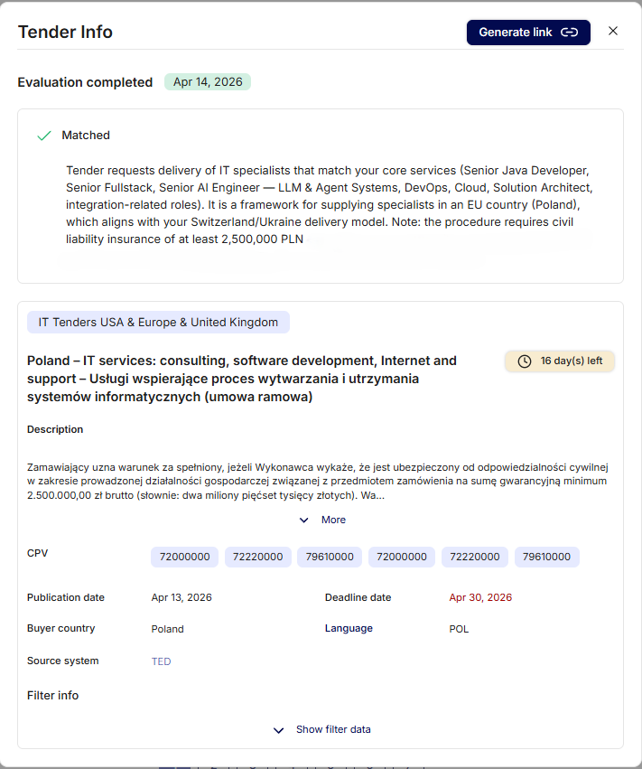Close the Tender Info dialog
642x769 pixels.
(613, 32)
